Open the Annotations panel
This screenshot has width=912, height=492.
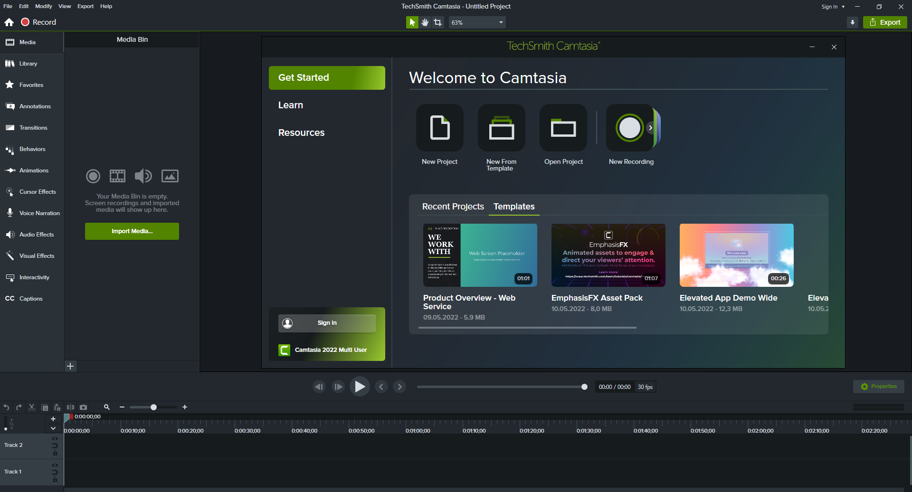pyautogui.click(x=32, y=106)
